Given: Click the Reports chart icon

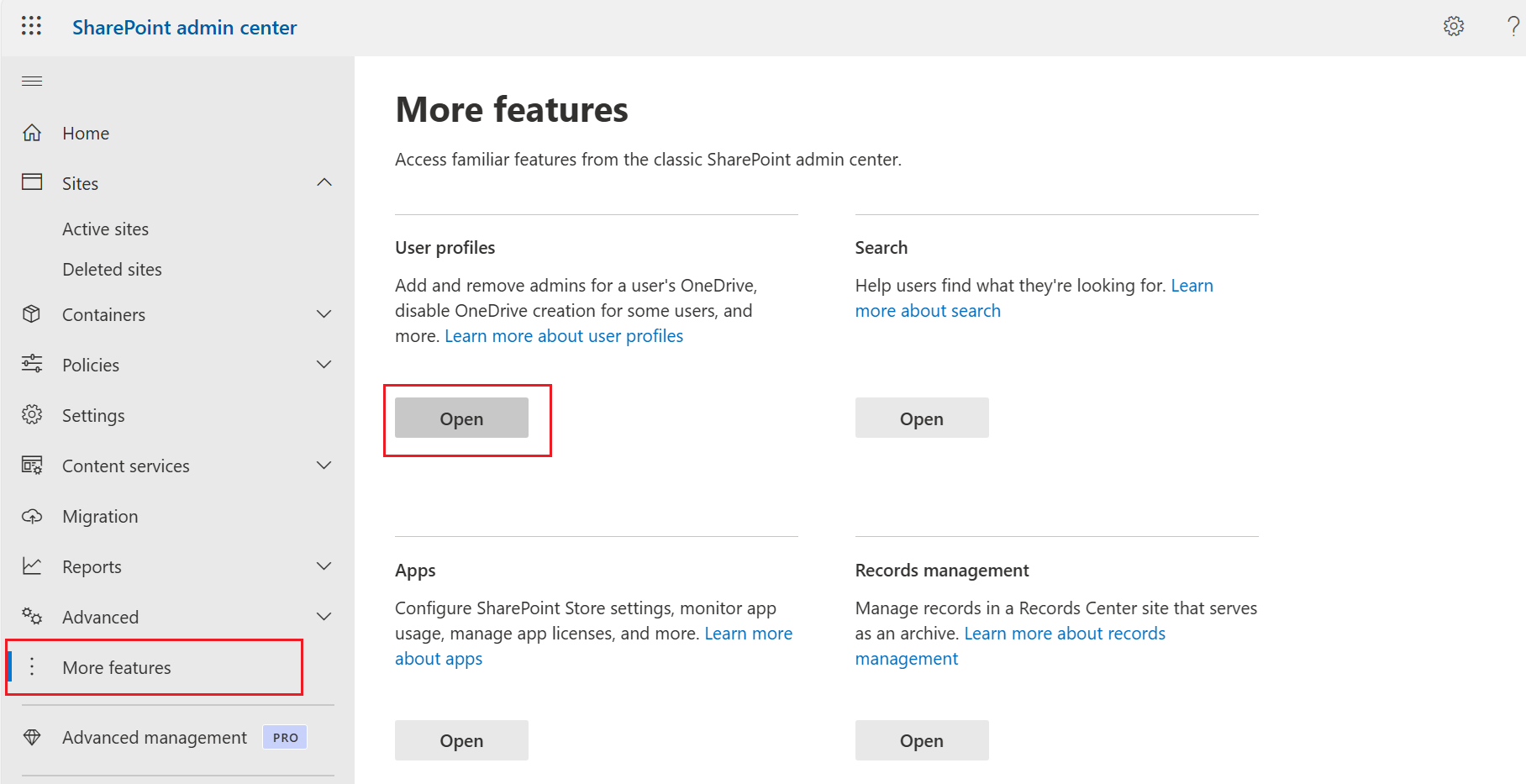Looking at the screenshot, I should click(x=32, y=566).
